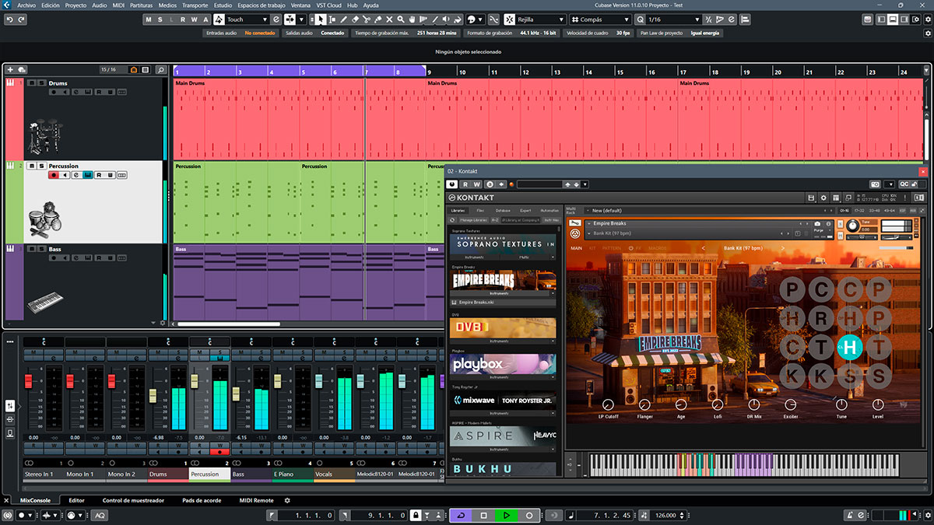The height and width of the screenshot is (525, 934).
Task: Mute the Percussion track
Action: [32, 166]
